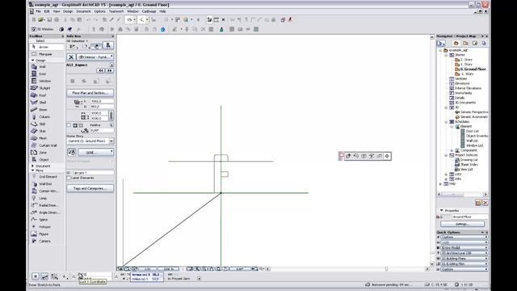Select the Lamp tool

coord(47,198)
